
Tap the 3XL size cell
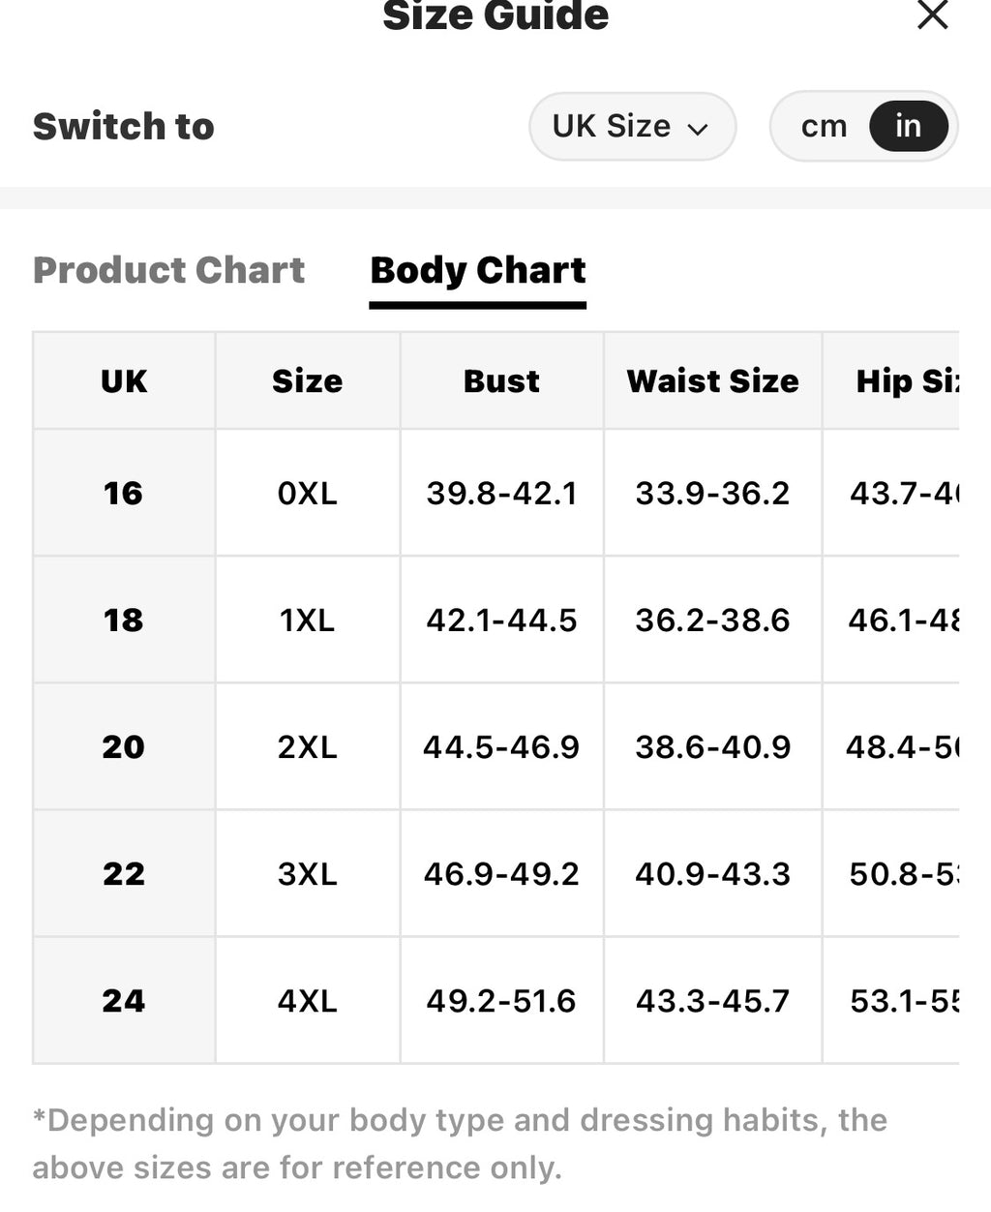pos(307,873)
